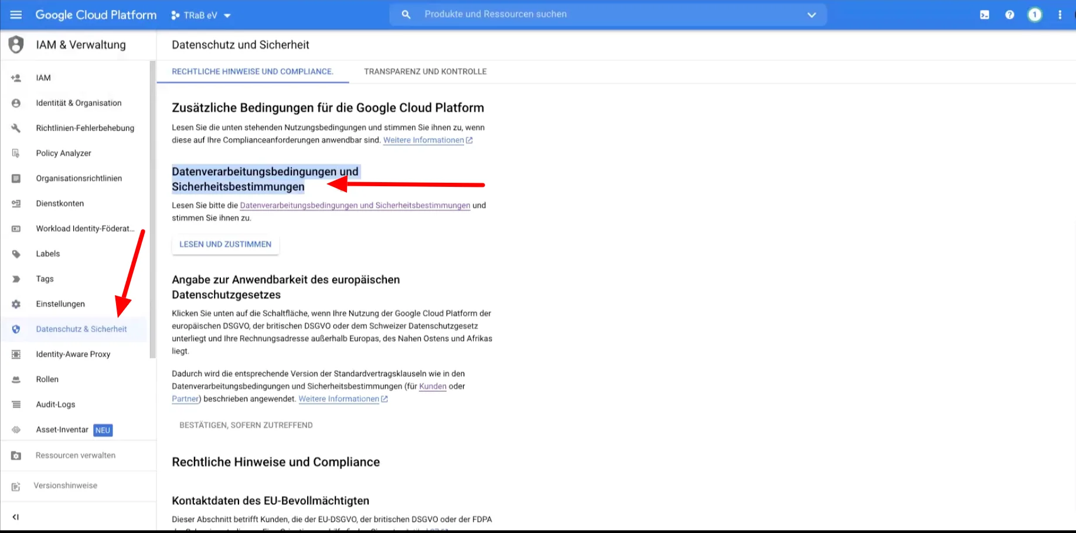Screen dimensions: 1076x533
Task: Collapse the left sidebar with arrow icon
Action: [x=16, y=517]
